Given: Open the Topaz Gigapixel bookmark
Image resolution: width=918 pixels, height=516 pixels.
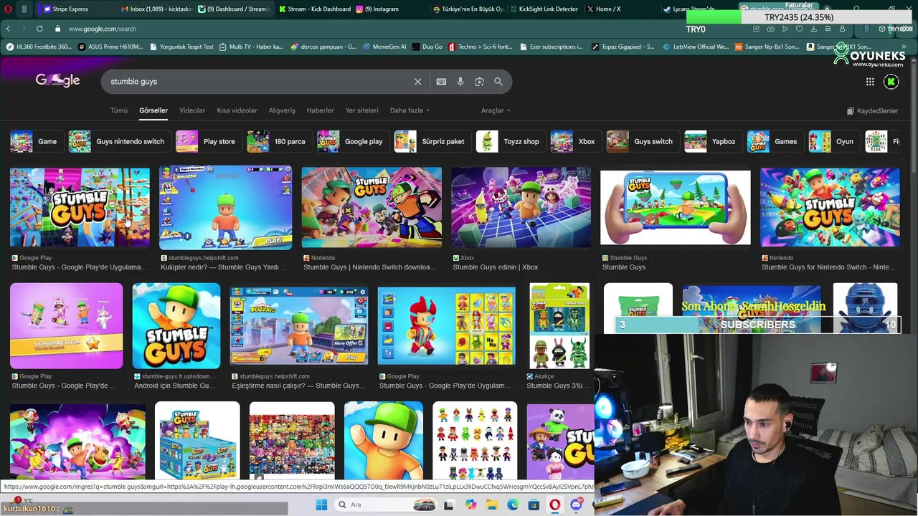Looking at the screenshot, I should click(x=623, y=47).
